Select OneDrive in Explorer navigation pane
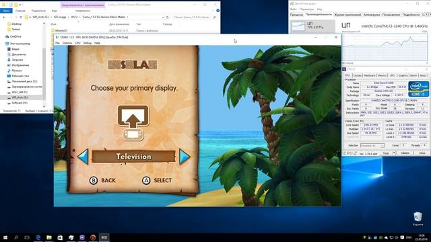This screenshot has width=431, height=242. click(x=15, y=36)
